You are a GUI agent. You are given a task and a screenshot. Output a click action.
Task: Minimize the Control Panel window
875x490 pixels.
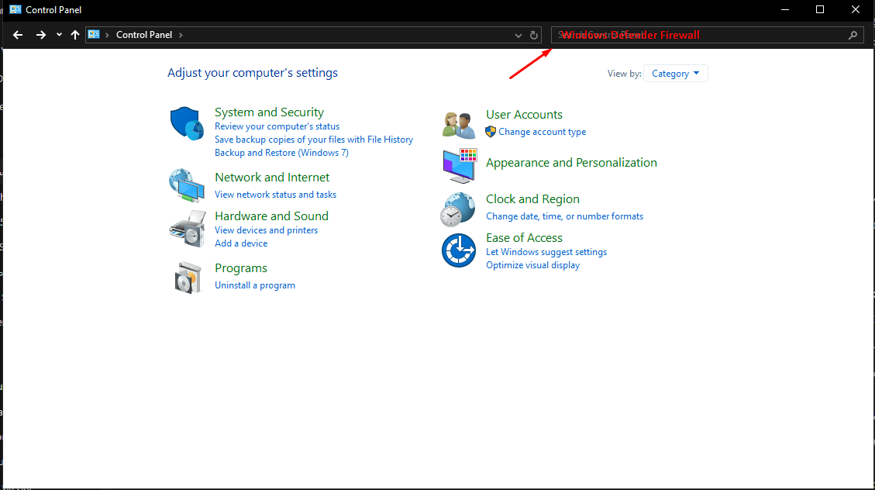[785, 9]
